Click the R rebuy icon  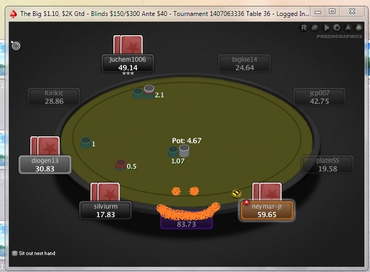303,28
